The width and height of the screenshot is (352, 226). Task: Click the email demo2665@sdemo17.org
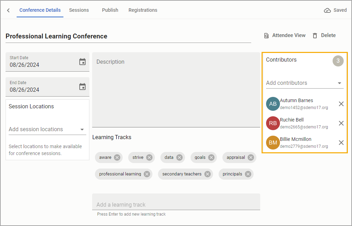click(x=304, y=127)
